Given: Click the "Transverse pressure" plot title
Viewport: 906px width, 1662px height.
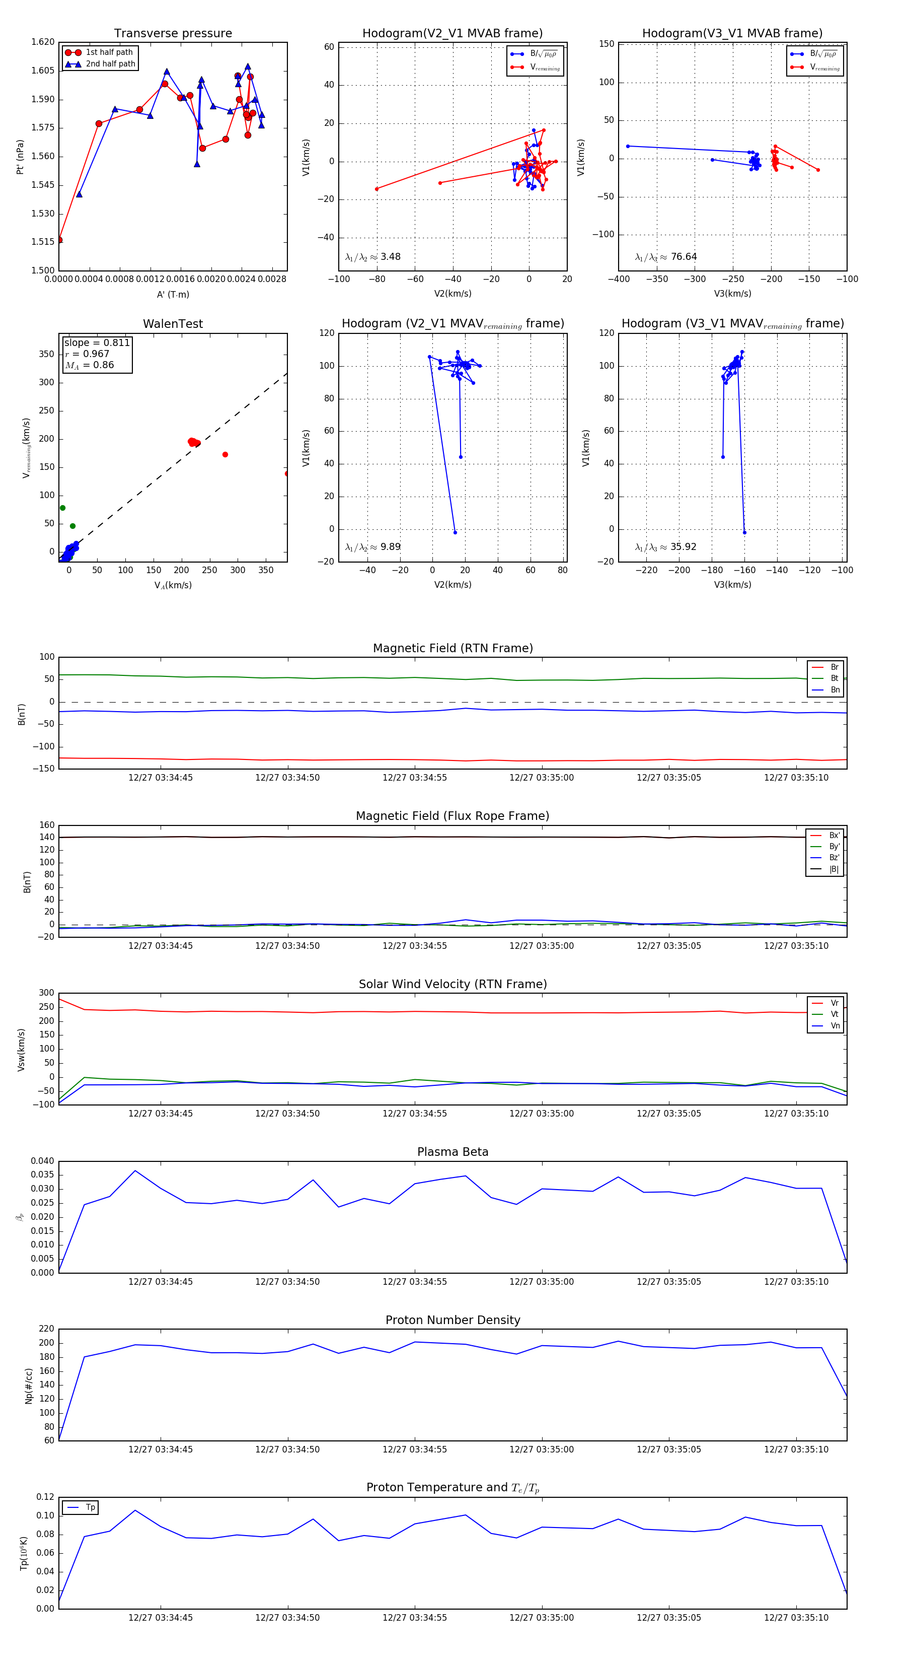Looking at the screenshot, I should tap(173, 34).
